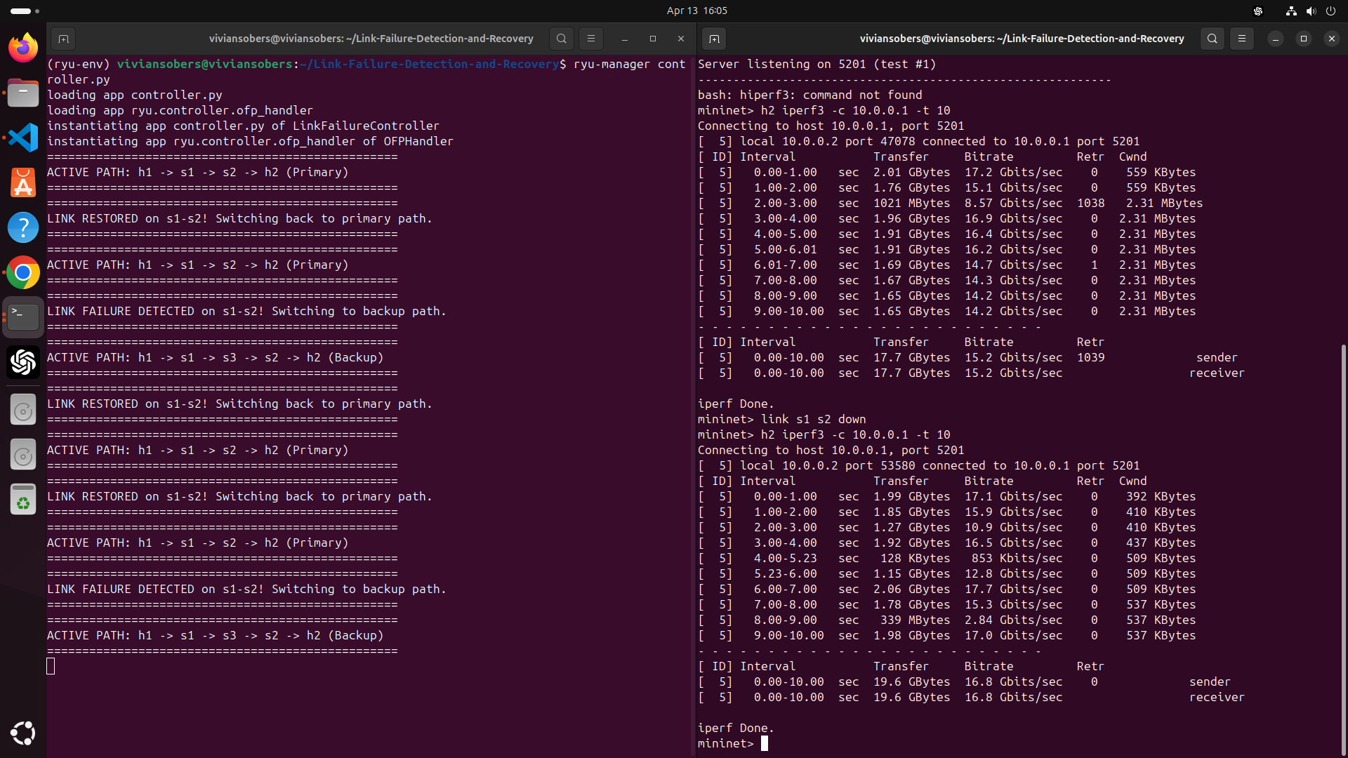This screenshot has width=1348, height=758.
Task: Open a new tab in the left terminal
Action: point(63,39)
